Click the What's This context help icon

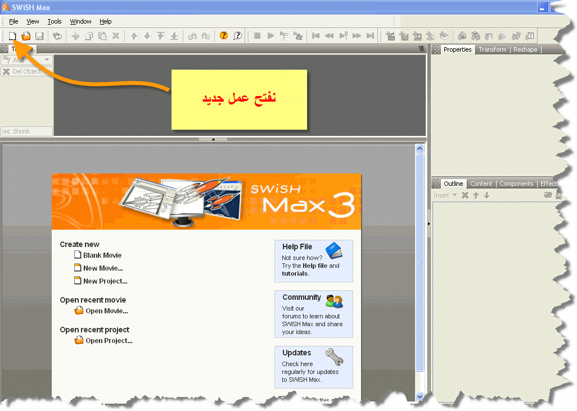[237, 36]
